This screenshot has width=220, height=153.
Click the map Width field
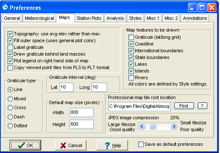click(x=81, y=113)
